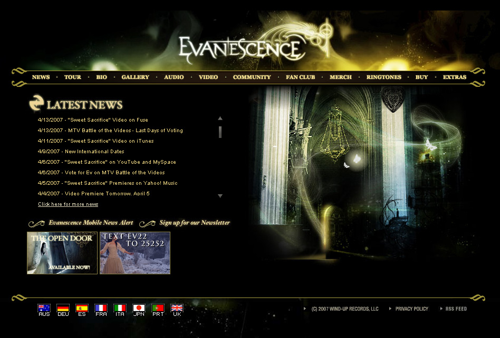Screen dimensions: 500x338
Task: Go to the TOUR page
Action: 73,77
